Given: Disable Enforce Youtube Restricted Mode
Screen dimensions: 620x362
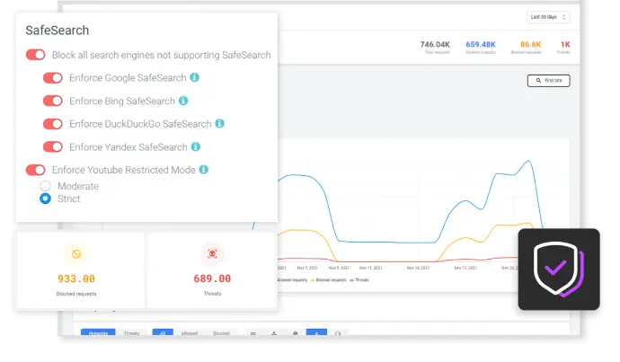Looking at the screenshot, I should click(36, 170).
